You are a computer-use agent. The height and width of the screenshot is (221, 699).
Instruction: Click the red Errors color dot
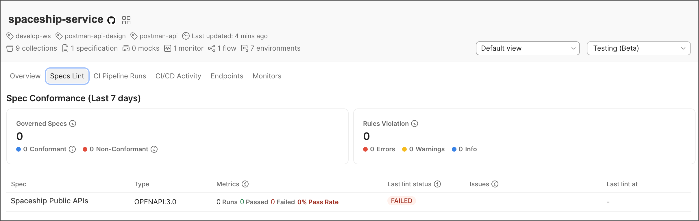(x=365, y=149)
